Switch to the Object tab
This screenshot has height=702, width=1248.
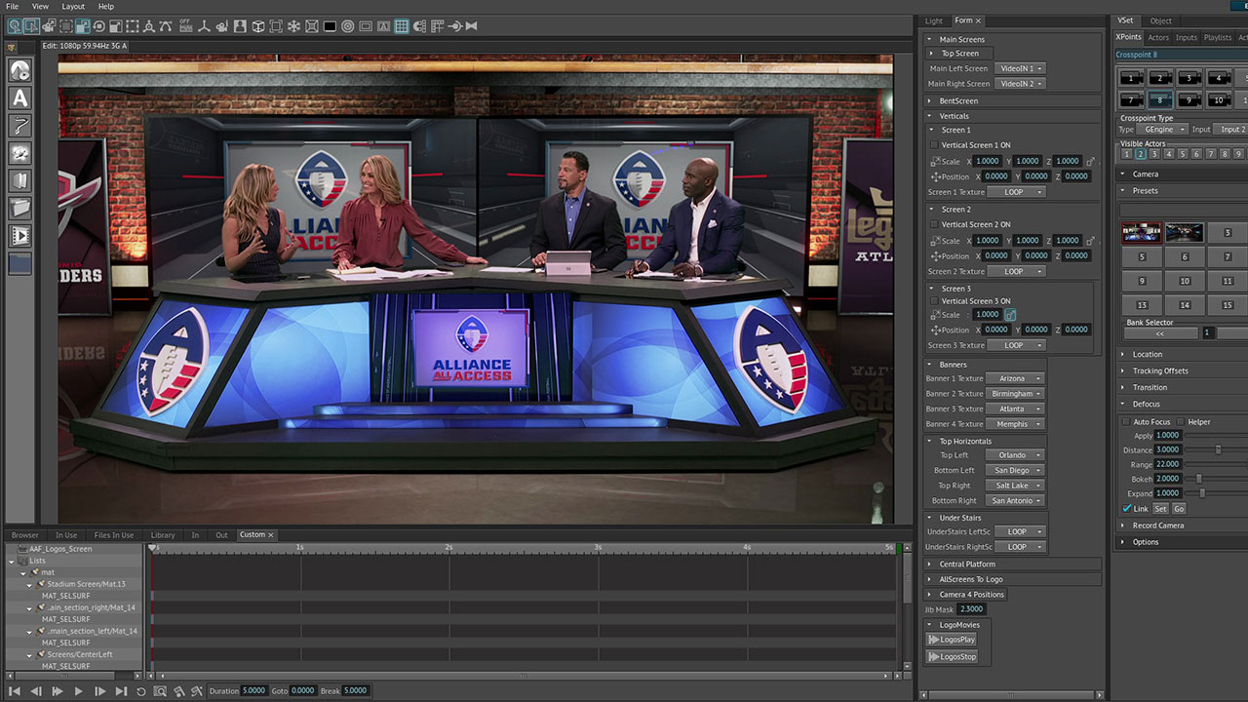(1161, 20)
